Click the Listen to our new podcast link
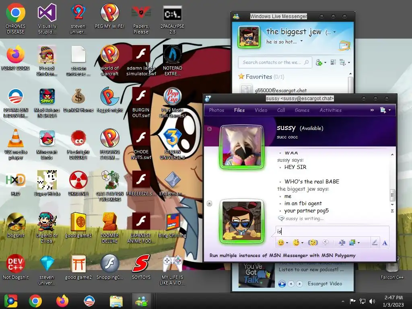 pos(311,270)
